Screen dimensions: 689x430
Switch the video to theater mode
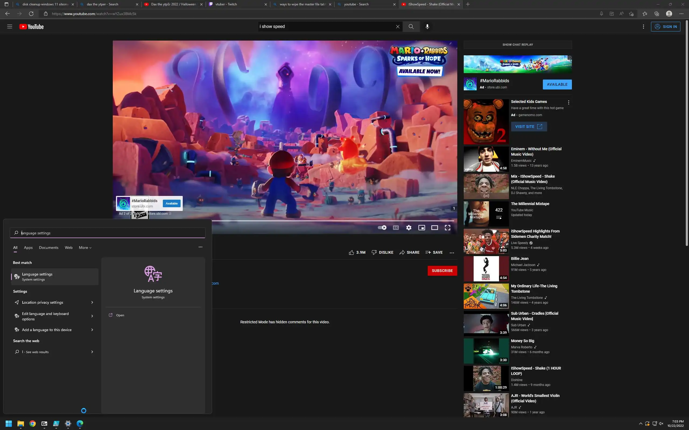click(x=434, y=228)
